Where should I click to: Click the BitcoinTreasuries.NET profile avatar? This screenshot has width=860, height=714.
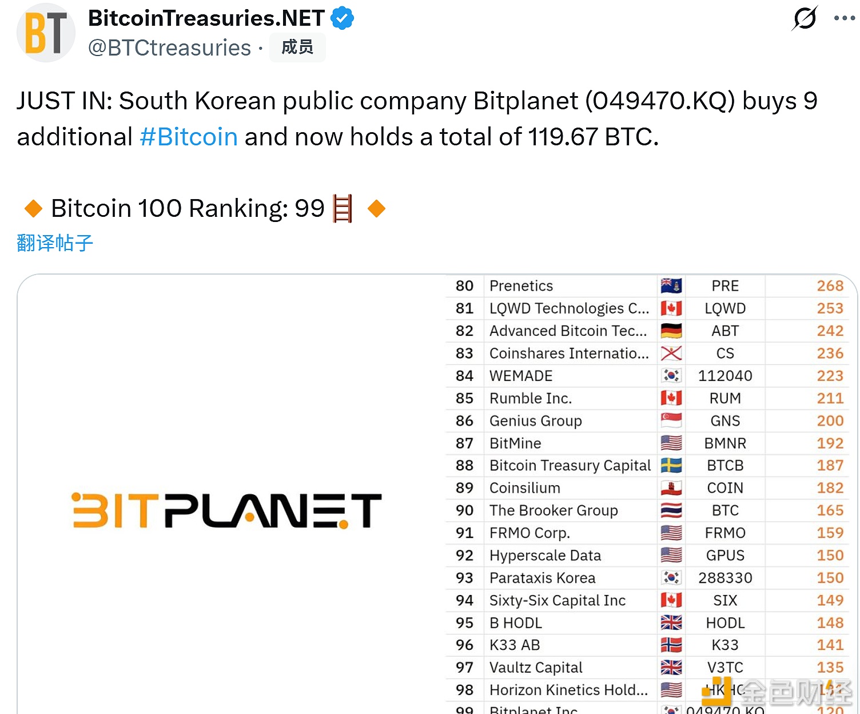coord(46,33)
